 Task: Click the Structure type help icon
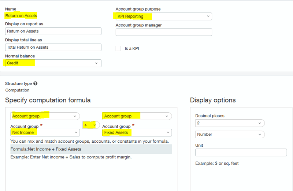[35, 83]
